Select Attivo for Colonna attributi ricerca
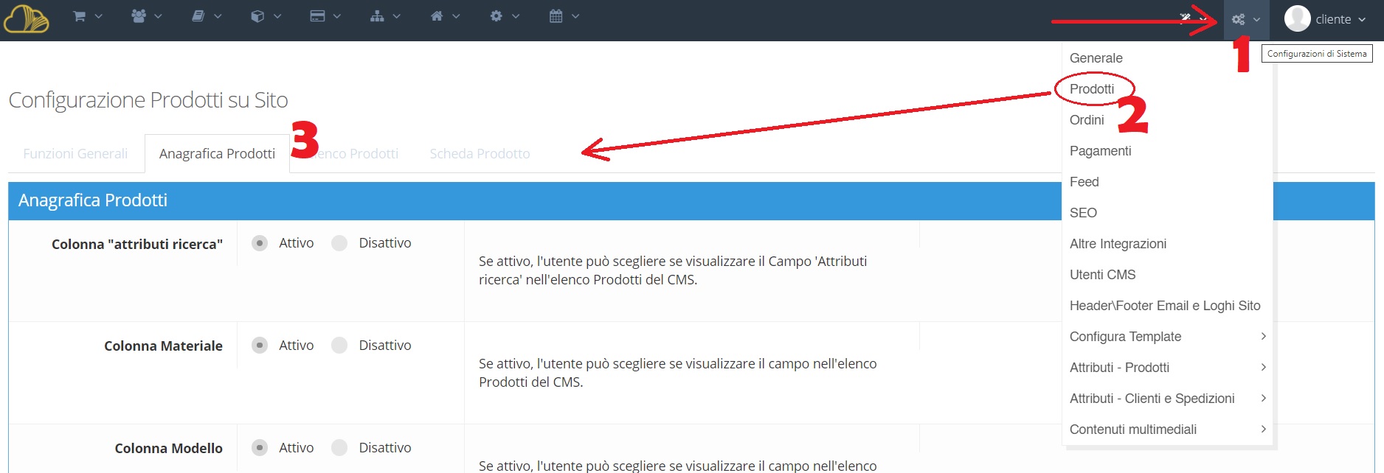1384x473 pixels. pos(260,243)
